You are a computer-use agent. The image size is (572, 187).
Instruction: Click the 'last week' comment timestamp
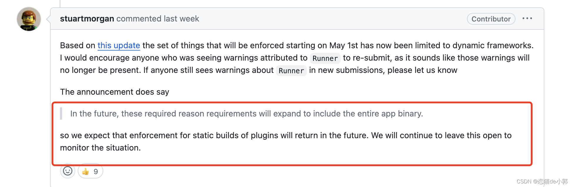(181, 19)
